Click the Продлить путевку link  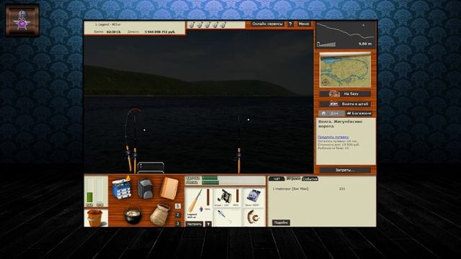pyautogui.click(x=333, y=137)
